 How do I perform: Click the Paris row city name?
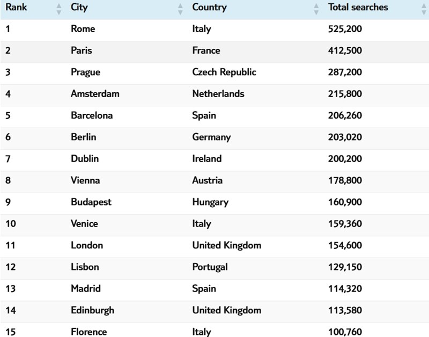pyautogui.click(x=81, y=50)
